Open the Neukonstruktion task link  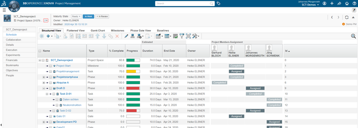[x=72, y=105]
